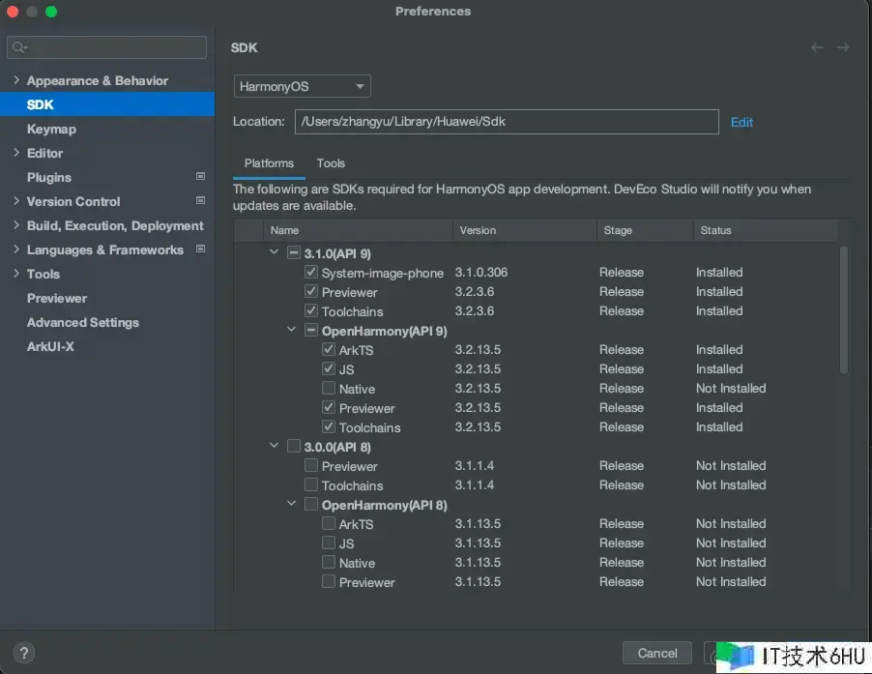Sort by the Name column header
The width and height of the screenshot is (872, 674).
[358, 230]
